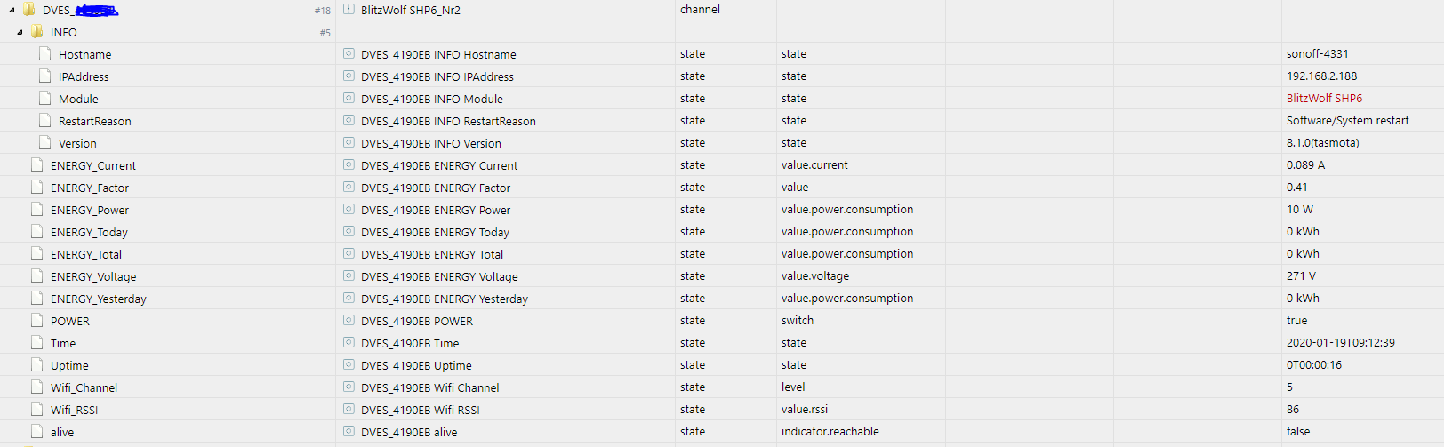Click state icon beside Wifi RSSI name
This screenshot has height=447, width=1444.
[x=349, y=409]
